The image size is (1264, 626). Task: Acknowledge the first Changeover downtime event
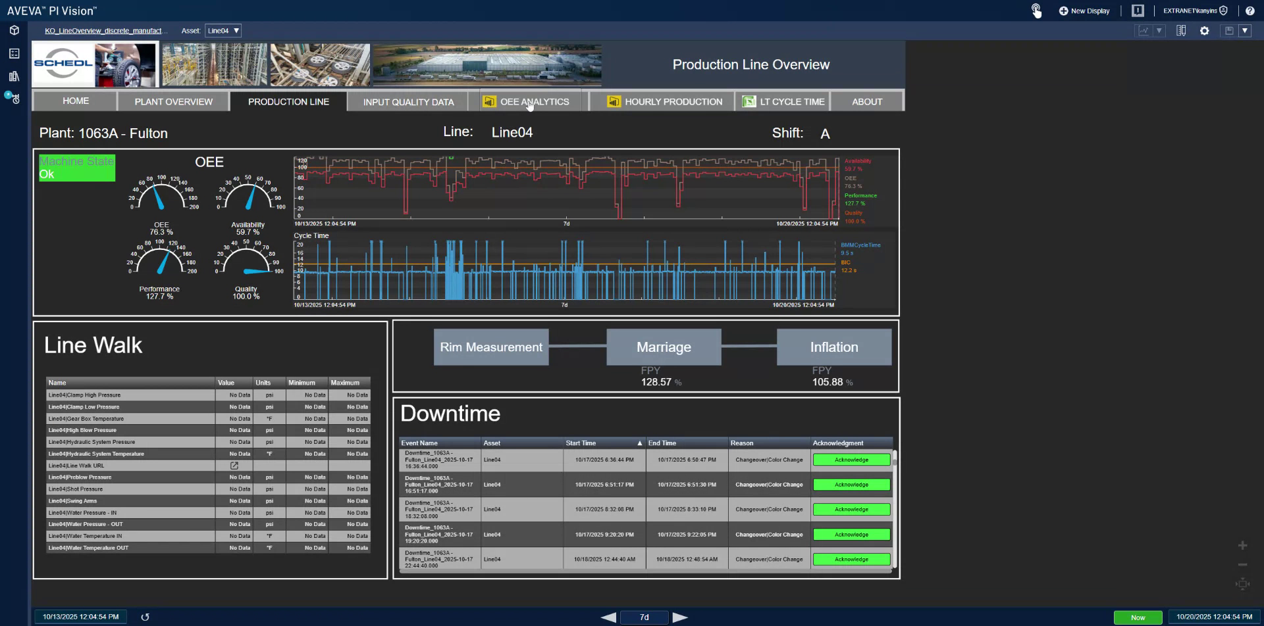[x=851, y=460]
